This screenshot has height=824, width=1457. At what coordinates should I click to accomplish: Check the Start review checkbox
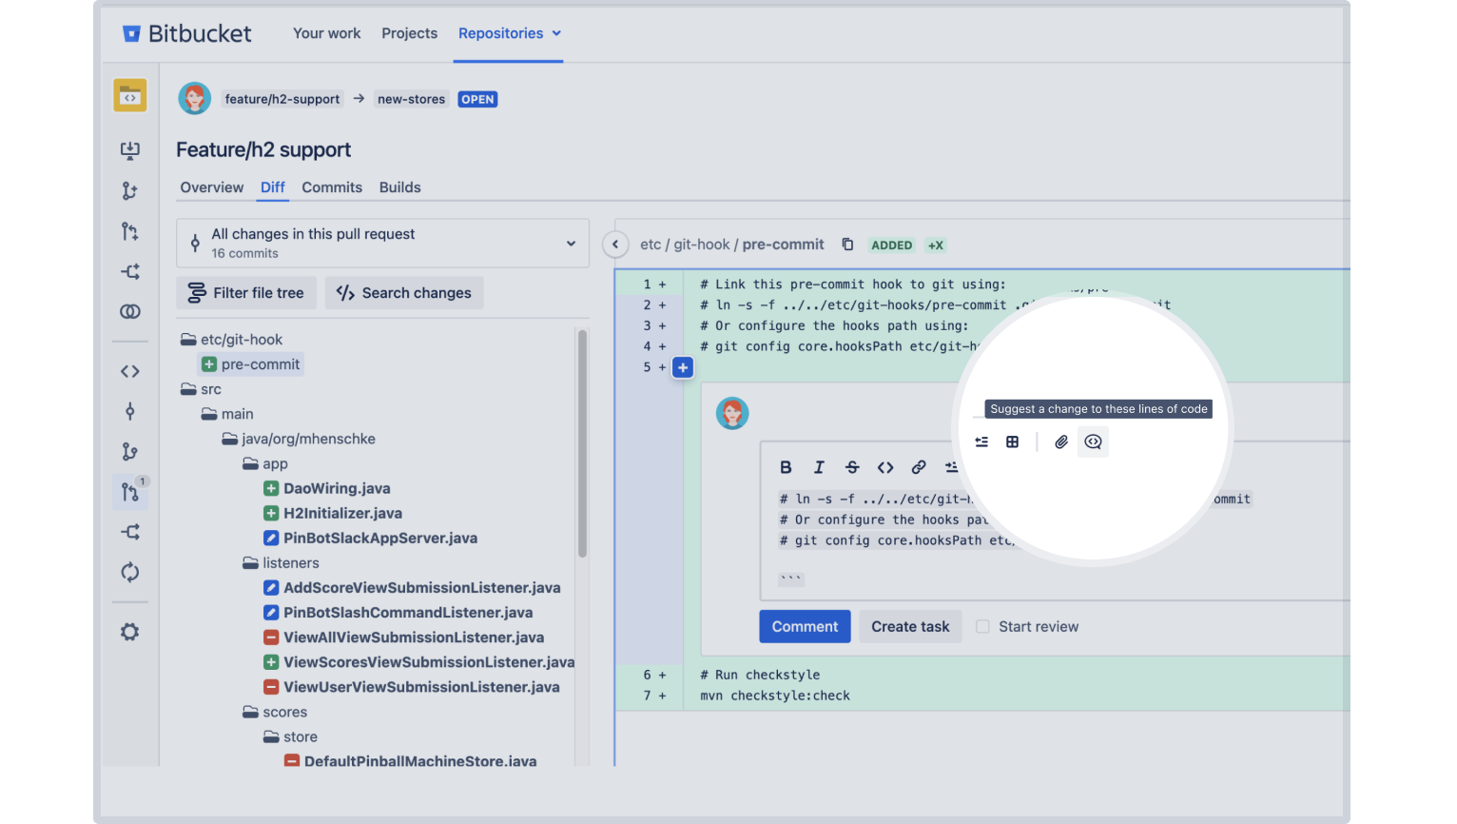pyautogui.click(x=982, y=626)
